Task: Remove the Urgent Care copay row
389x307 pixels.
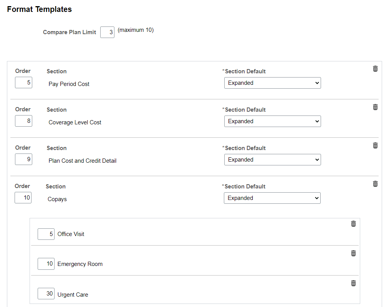Action: pos(353,283)
